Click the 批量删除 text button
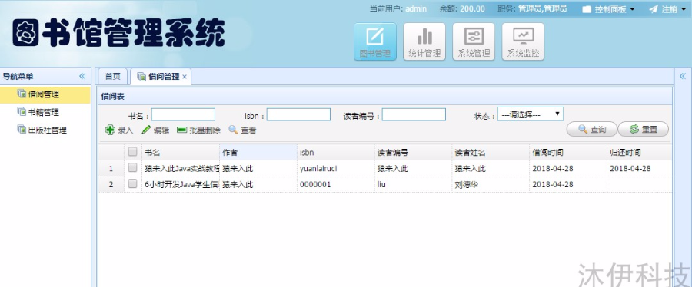This screenshot has height=287, width=692. [x=205, y=130]
